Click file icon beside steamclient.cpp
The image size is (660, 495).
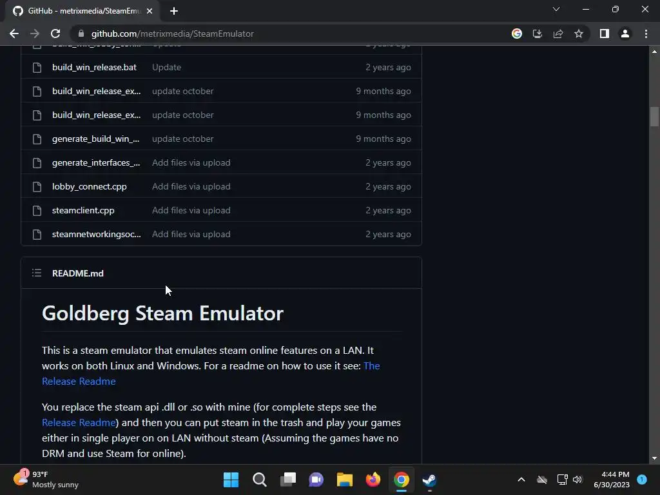[x=37, y=211]
